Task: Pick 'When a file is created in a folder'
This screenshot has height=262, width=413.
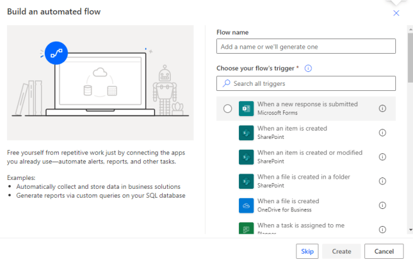Action: 303,177
